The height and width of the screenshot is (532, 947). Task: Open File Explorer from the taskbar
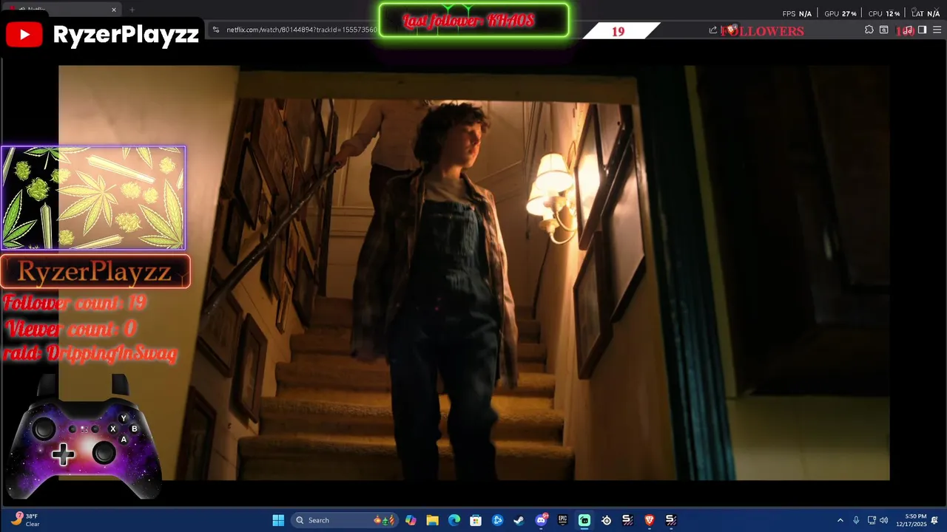coord(432,520)
